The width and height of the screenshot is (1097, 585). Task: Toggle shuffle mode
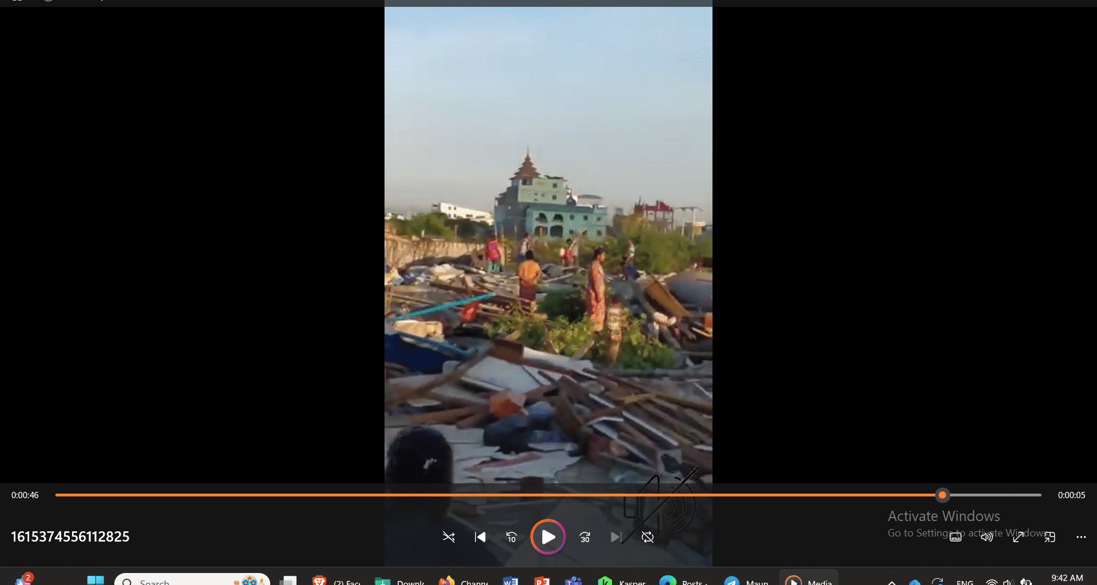click(x=449, y=537)
